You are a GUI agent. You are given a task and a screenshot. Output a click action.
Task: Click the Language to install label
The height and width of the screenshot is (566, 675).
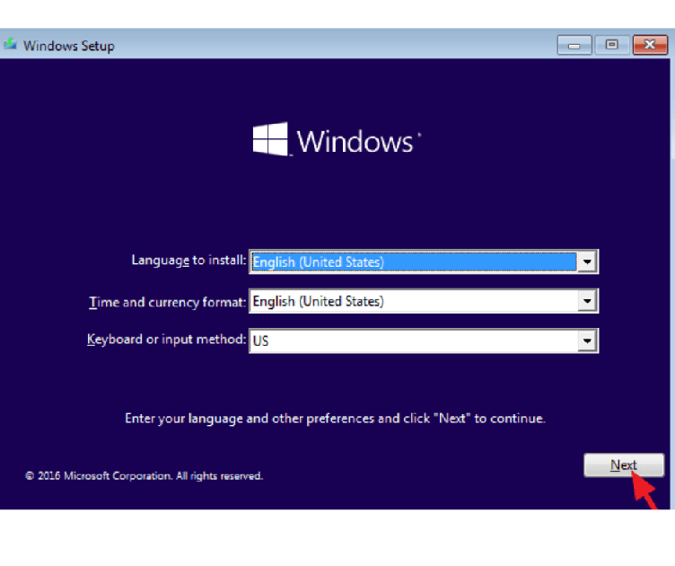(x=188, y=261)
